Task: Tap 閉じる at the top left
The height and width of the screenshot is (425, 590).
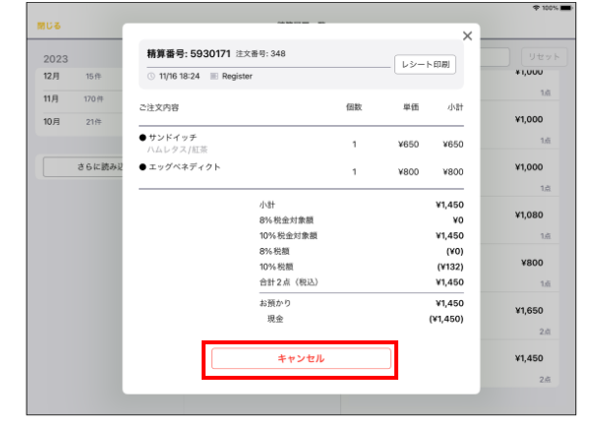Action: tap(49, 26)
